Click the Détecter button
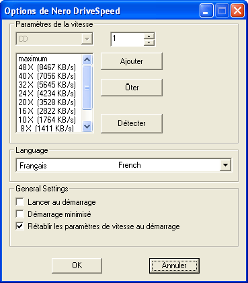 [132, 123]
